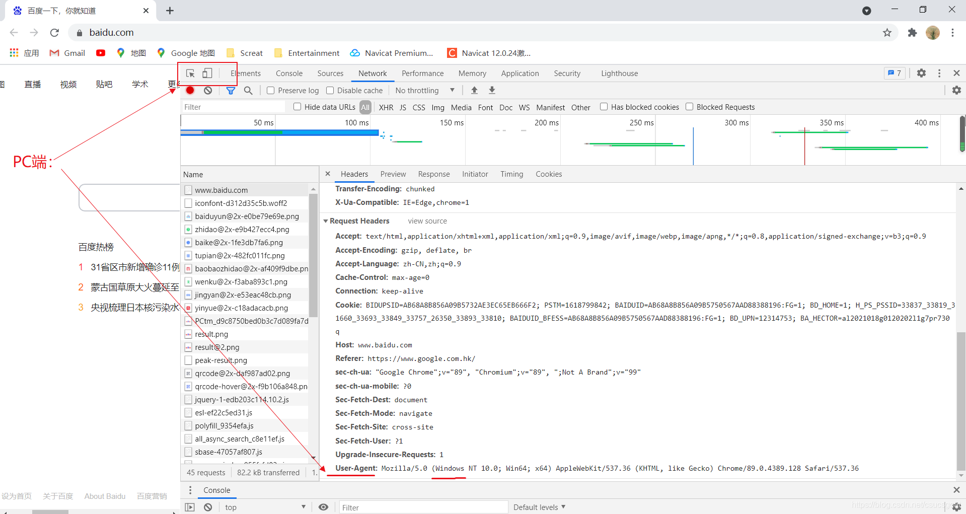The image size is (966, 514).
Task: Open the Application tab
Action: (x=520, y=74)
